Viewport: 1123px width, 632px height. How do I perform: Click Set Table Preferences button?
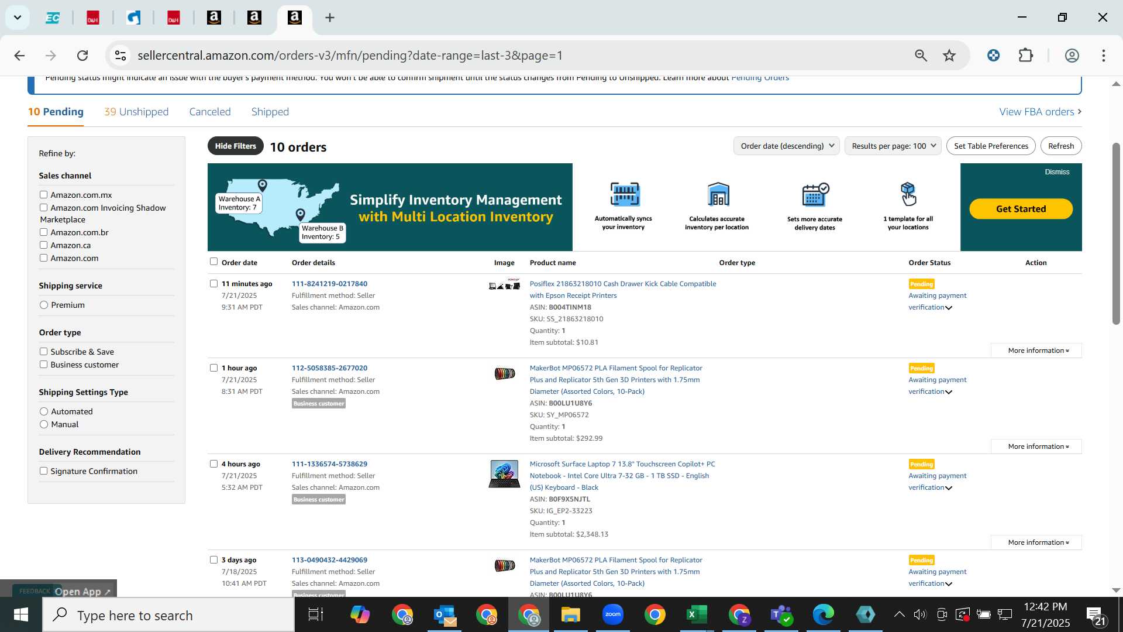991,146
